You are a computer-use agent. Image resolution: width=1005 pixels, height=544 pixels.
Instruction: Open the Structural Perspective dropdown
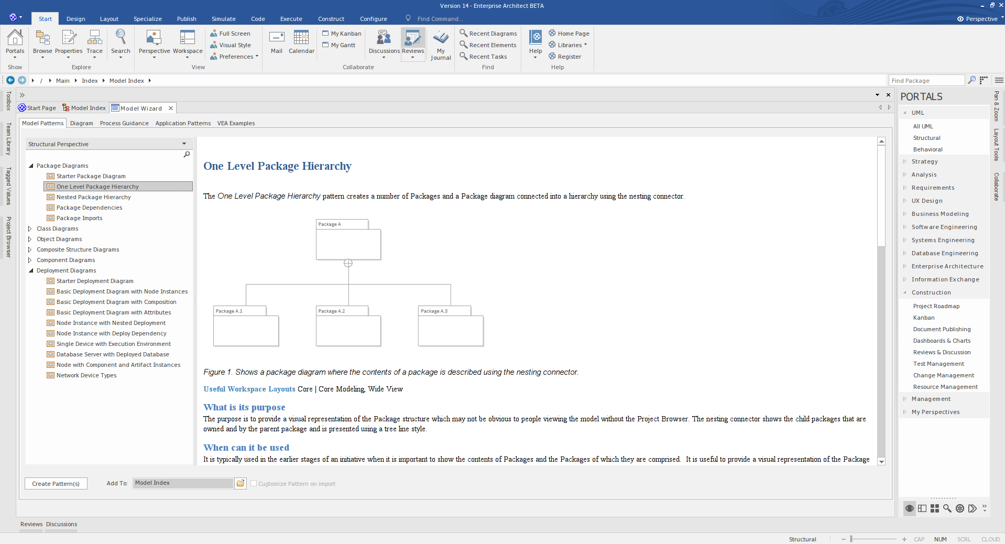coord(184,144)
